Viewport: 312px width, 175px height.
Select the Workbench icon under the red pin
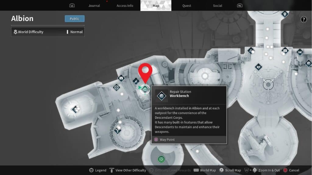pos(145,89)
